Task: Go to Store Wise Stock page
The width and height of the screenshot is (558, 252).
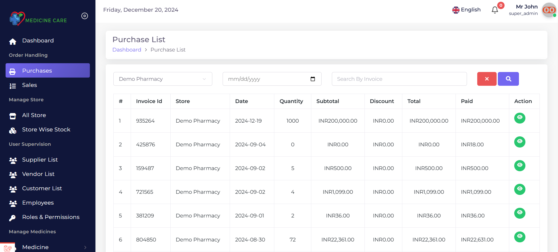Action: [46, 130]
